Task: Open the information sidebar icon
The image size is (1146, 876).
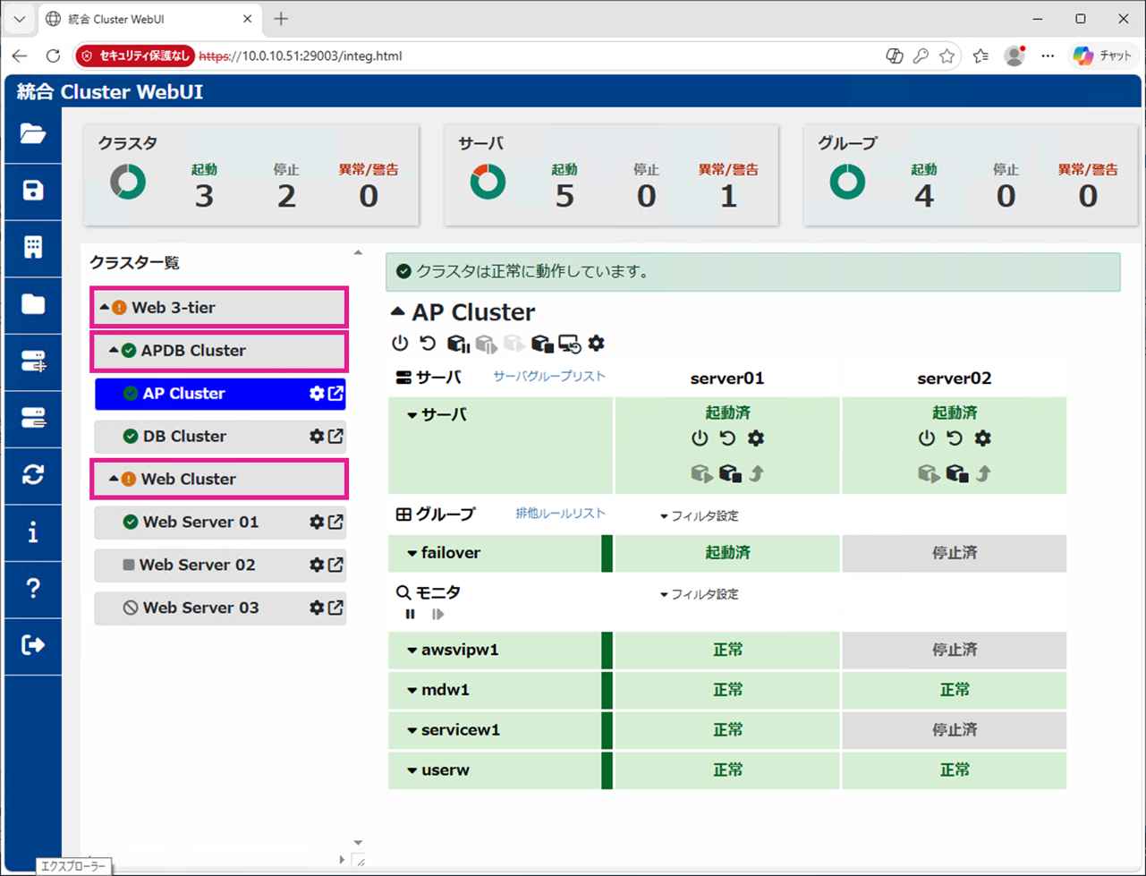Action: point(33,532)
